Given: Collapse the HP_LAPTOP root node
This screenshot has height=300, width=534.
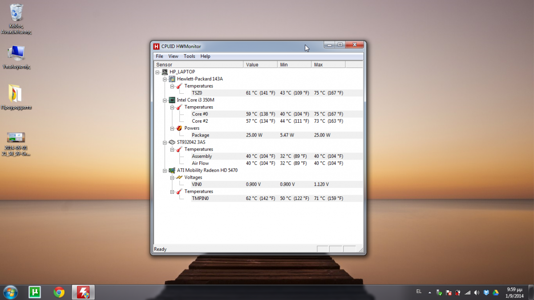Looking at the screenshot, I should (x=157, y=72).
